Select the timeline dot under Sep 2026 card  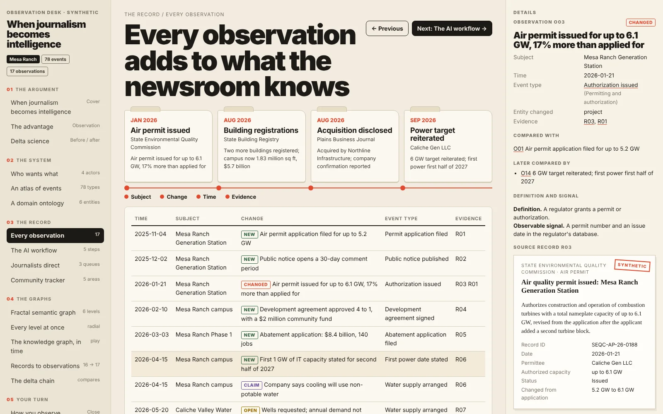tap(403, 188)
